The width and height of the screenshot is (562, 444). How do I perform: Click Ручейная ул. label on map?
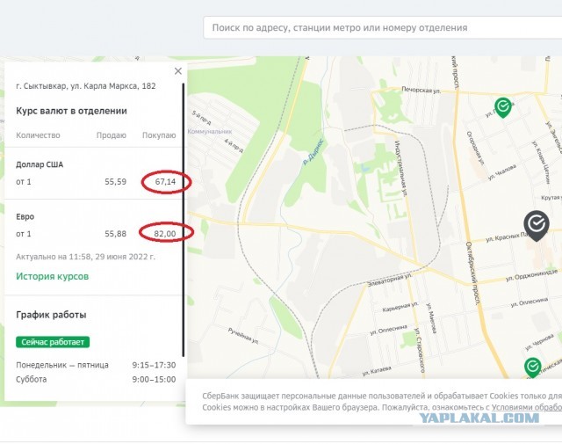(x=243, y=336)
